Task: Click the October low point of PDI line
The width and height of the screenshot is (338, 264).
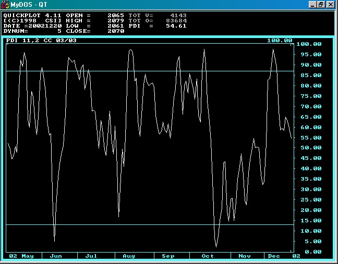Action: pos(216,246)
